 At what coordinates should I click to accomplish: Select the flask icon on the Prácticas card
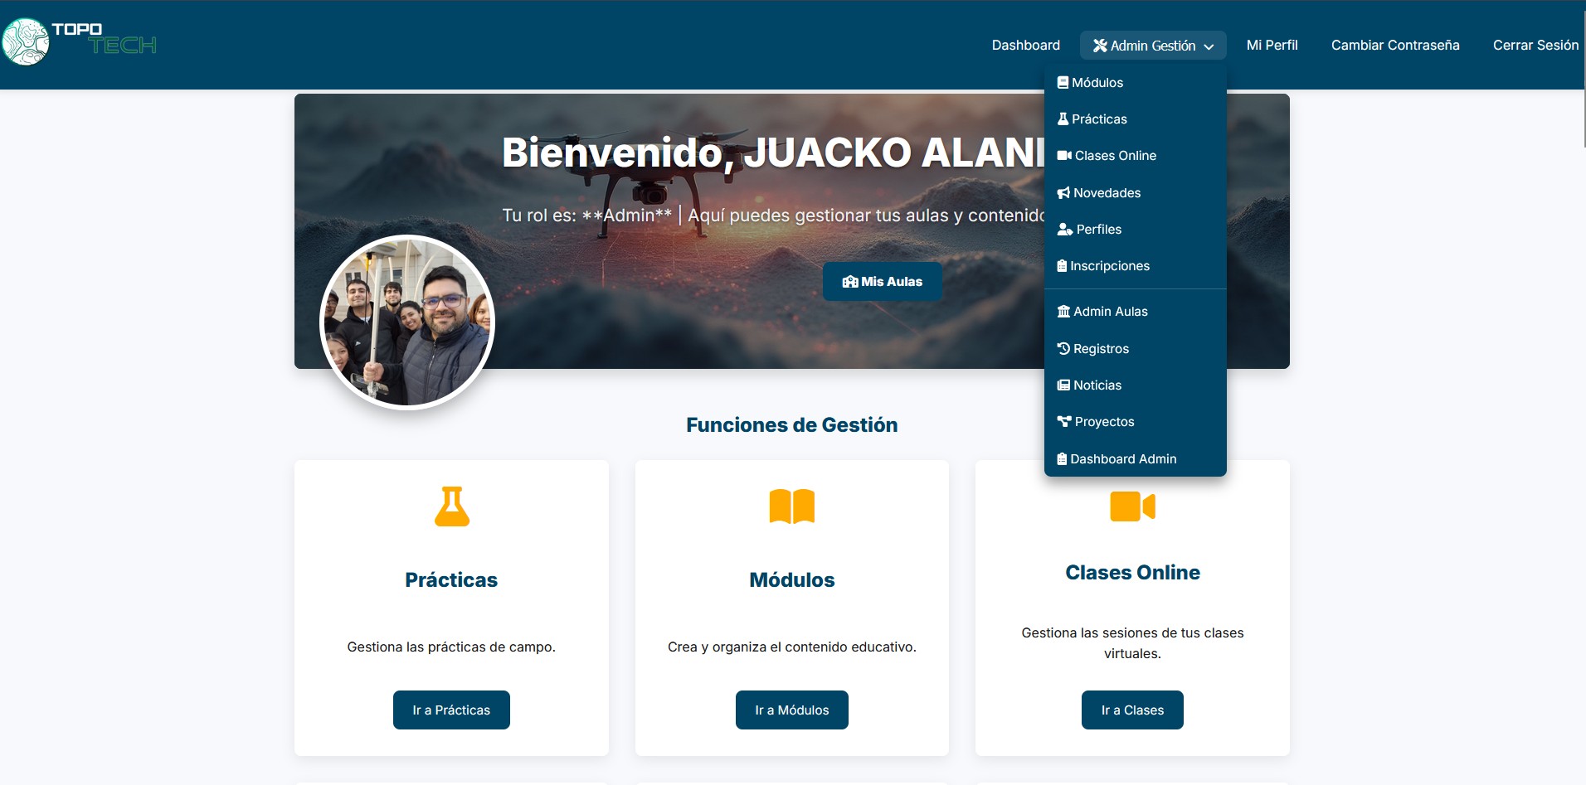[x=450, y=506]
